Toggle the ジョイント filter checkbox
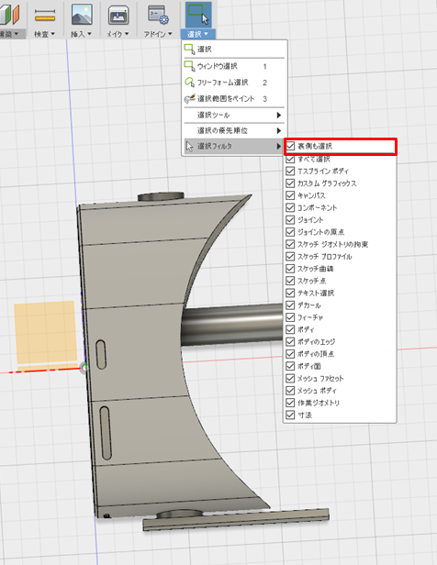Screen dimensions: 437x565 coord(290,220)
